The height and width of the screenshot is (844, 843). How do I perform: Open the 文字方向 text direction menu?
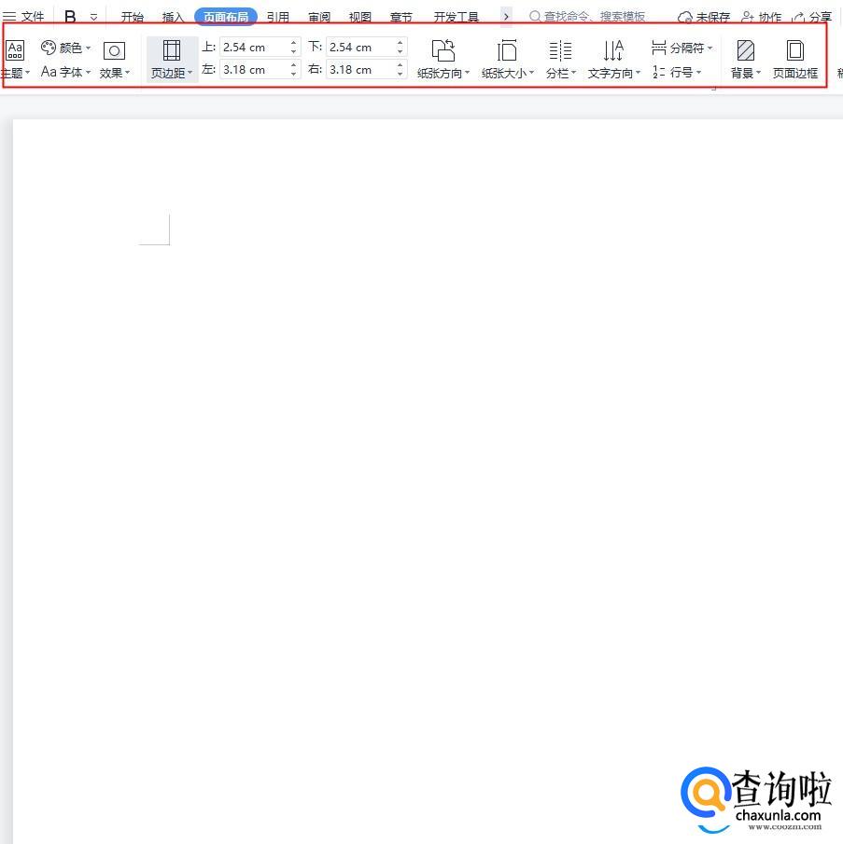click(x=614, y=59)
